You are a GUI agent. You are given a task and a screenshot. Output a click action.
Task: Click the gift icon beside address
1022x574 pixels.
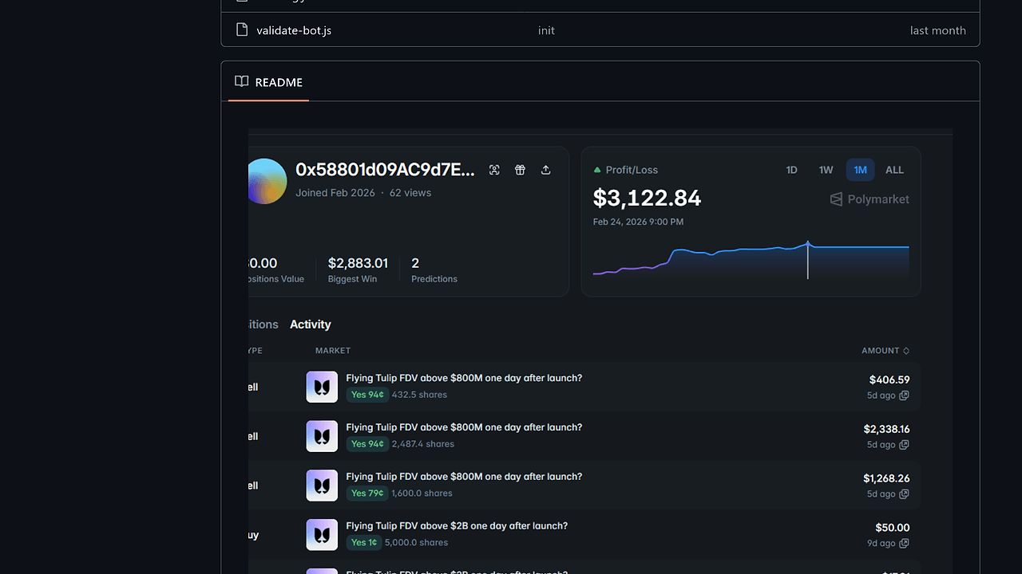point(520,170)
